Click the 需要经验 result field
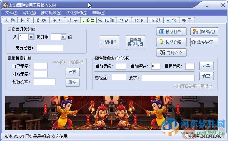 50,48
